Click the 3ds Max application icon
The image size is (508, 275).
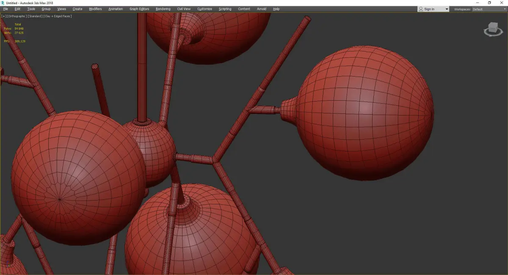[3, 3]
